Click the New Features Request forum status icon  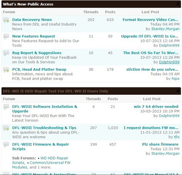point(6,36)
